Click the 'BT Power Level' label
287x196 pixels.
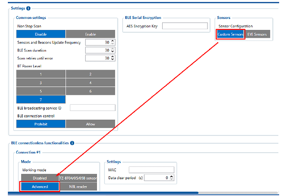pyautogui.click(x=29, y=66)
